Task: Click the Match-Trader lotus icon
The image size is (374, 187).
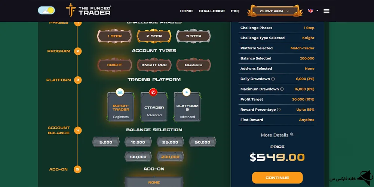Action: (120, 92)
